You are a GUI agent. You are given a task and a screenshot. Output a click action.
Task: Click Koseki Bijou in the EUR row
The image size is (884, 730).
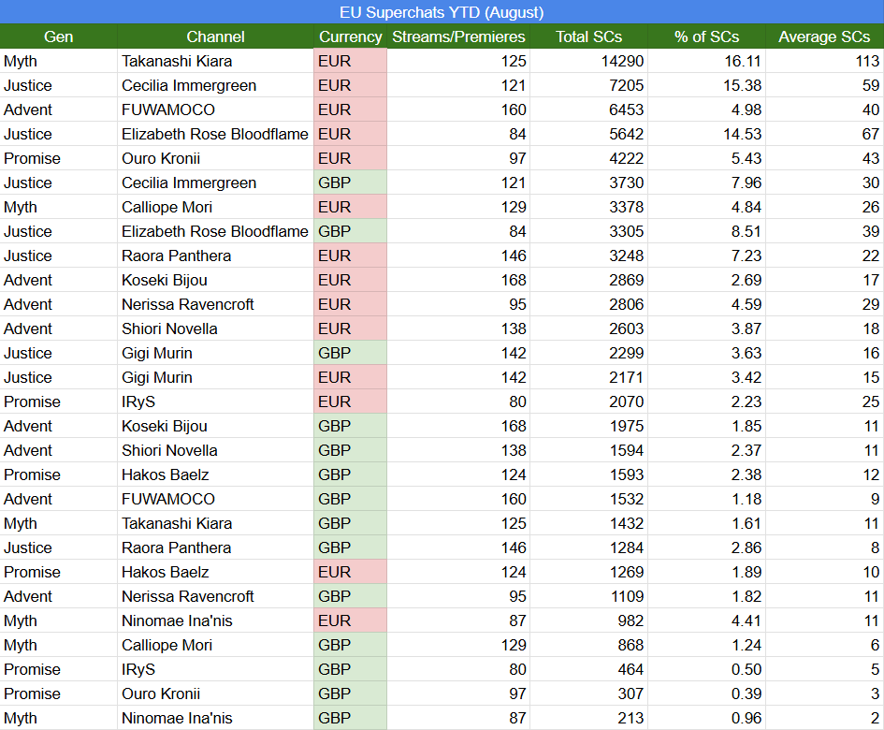pyautogui.click(x=164, y=280)
